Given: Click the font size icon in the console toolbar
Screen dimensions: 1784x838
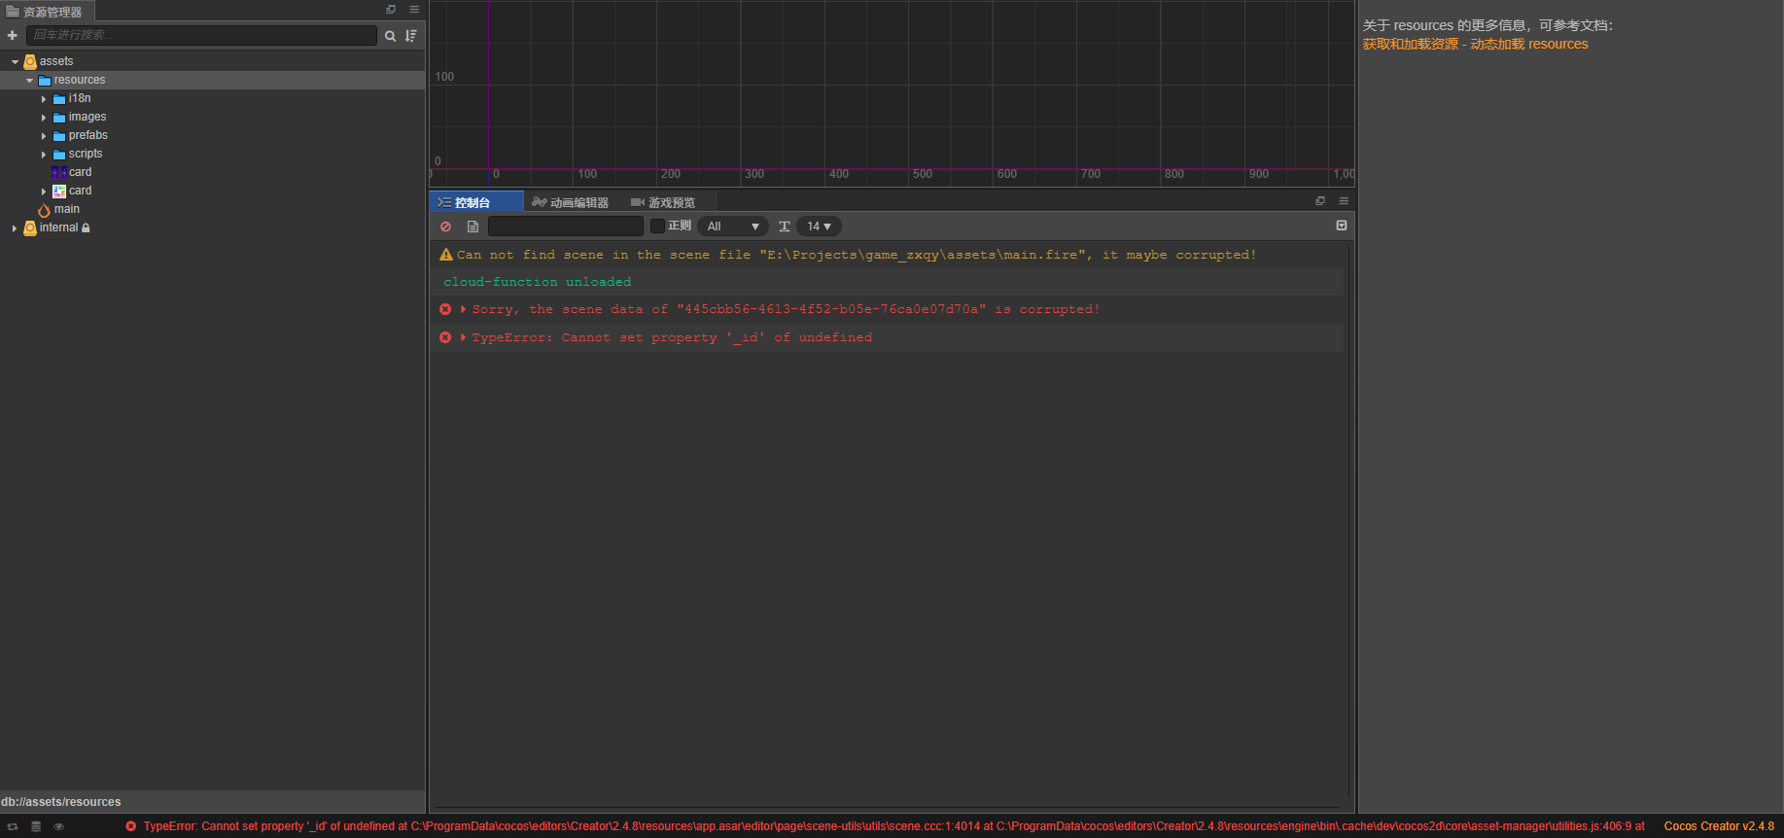Looking at the screenshot, I should (x=785, y=227).
